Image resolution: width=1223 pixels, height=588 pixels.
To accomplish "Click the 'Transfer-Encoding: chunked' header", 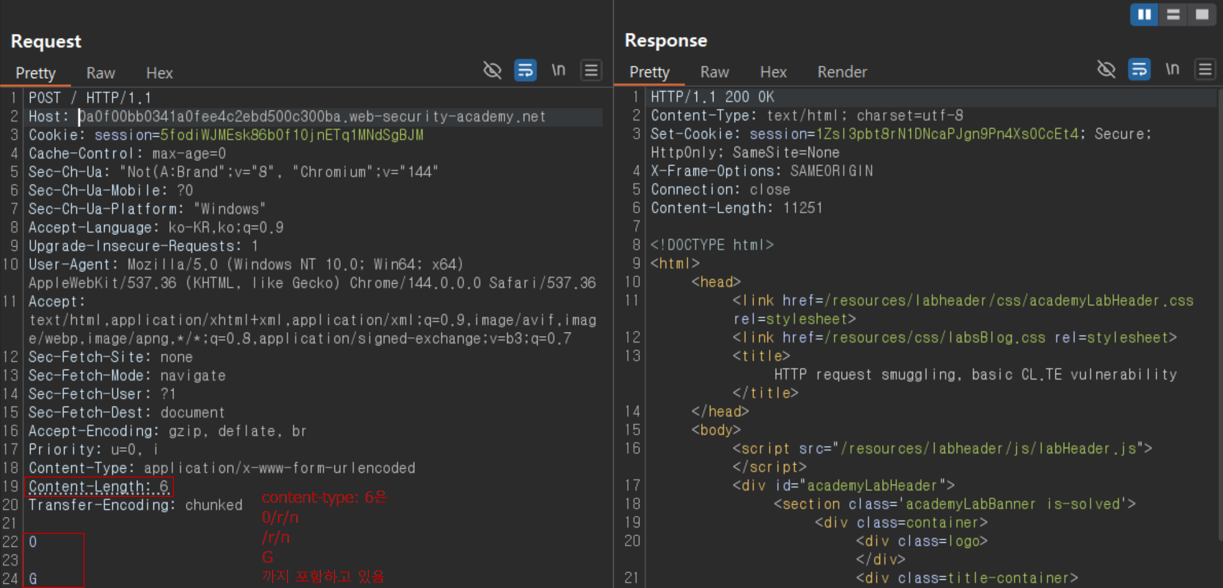I will 135,505.
